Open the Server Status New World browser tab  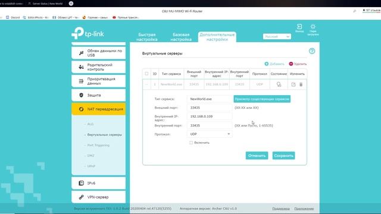[45, 4]
